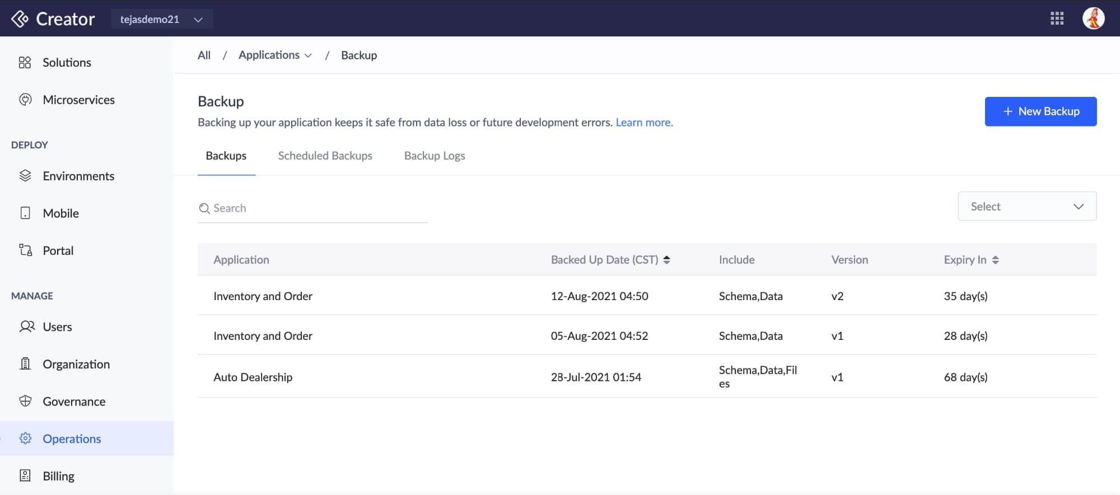1120x495 pixels.
Task: Open Microservices via its sidebar icon
Action: [x=25, y=100]
